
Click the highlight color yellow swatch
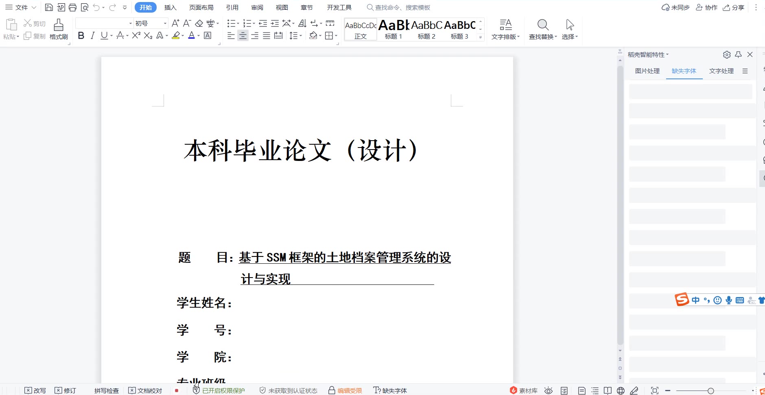[x=176, y=35]
